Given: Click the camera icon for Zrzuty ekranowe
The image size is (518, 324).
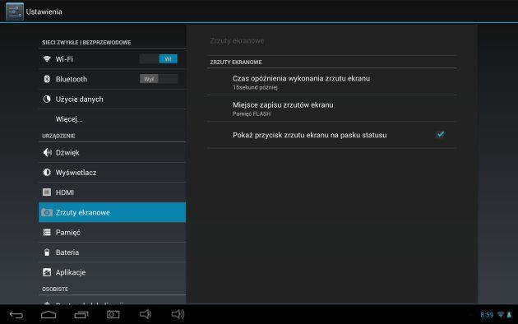Looking at the screenshot, I should coord(47,212).
